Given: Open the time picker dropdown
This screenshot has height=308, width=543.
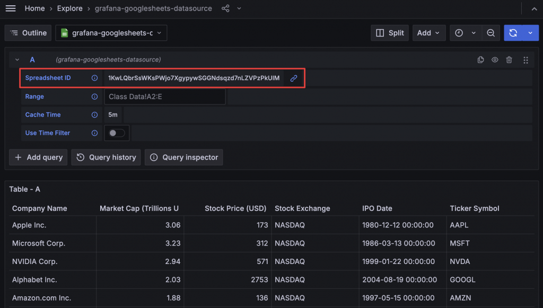Looking at the screenshot, I should [466, 33].
